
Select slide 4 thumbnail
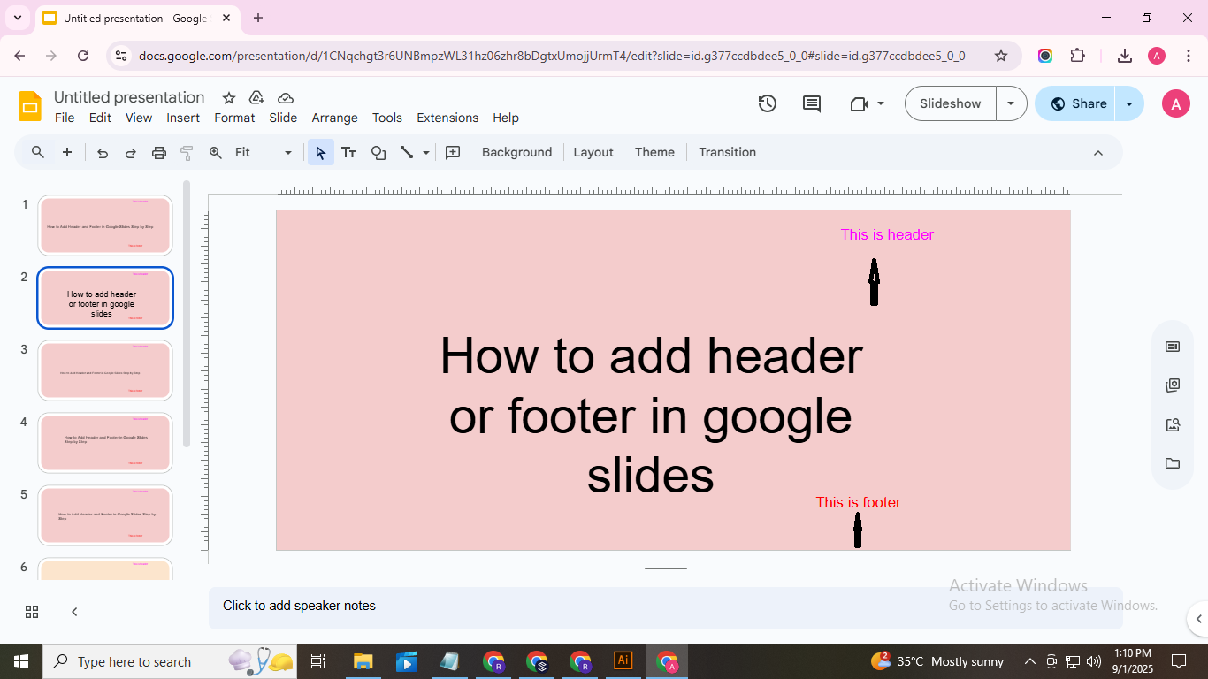(x=104, y=442)
